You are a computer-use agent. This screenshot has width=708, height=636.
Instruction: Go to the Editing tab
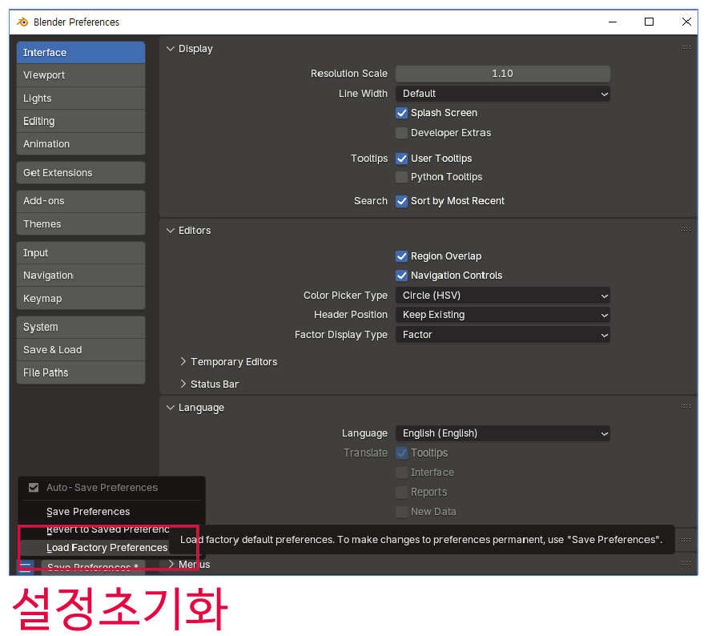tap(81, 121)
